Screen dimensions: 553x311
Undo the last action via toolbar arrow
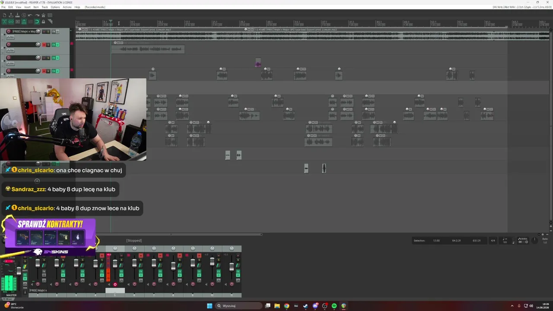pyautogui.click(x=30, y=16)
